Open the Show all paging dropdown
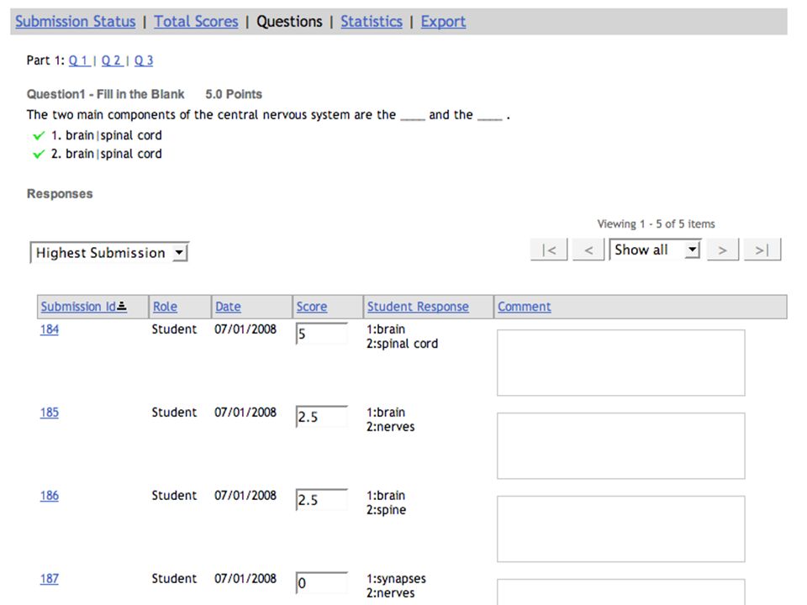Screen dimensions: 807x605 pyautogui.click(x=655, y=250)
